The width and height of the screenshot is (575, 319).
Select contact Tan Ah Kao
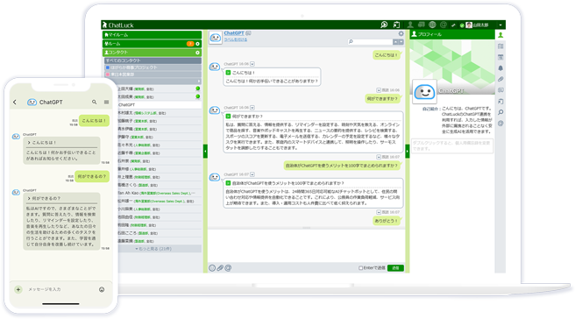[x=160, y=193]
